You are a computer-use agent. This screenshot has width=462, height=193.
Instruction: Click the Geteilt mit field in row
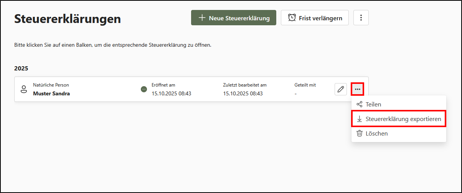305,89
